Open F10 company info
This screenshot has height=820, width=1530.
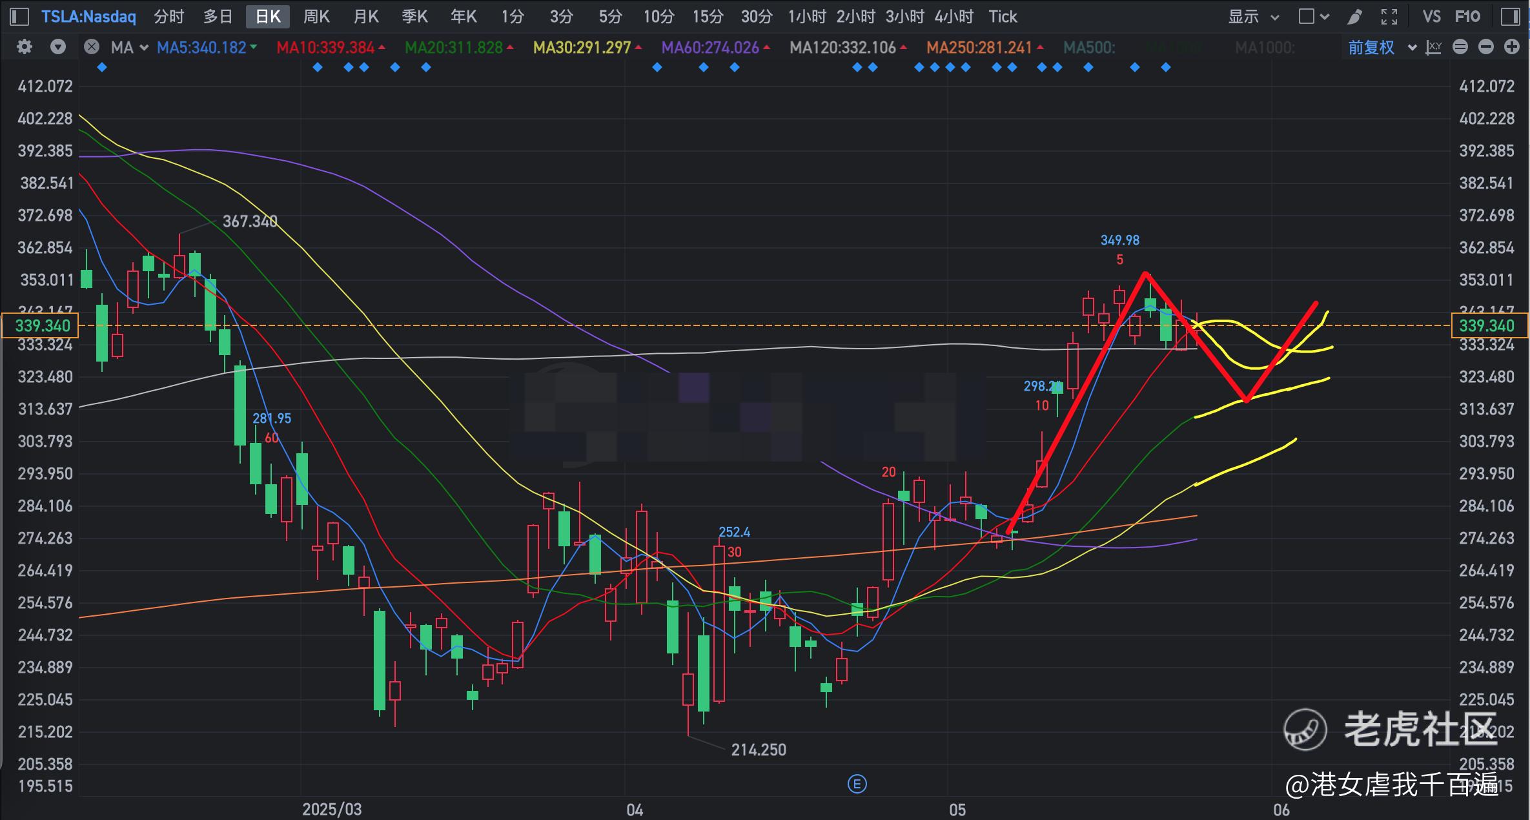[x=1468, y=16]
